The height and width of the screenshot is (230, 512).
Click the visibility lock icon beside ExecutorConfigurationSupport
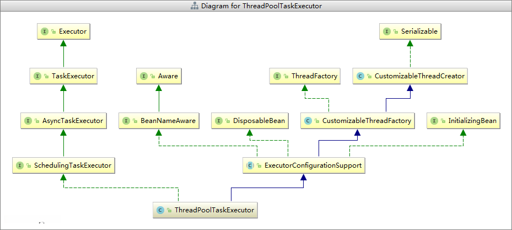click(259, 166)
